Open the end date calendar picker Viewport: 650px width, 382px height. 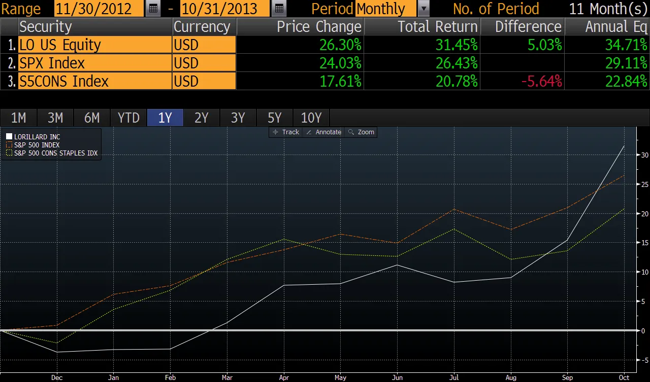click(x=278, y=9)
